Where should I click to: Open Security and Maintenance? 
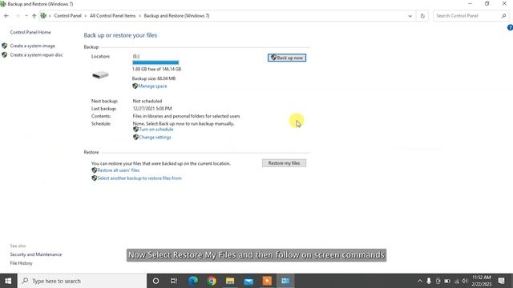[35, 254]
